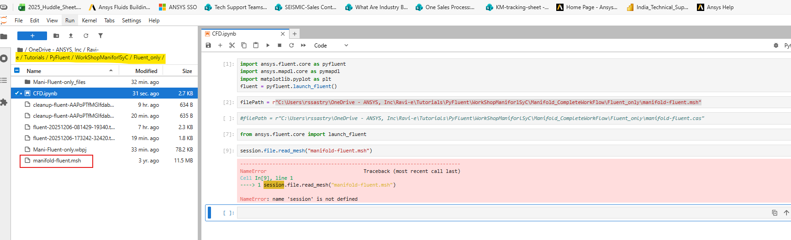This screenshot has width=791, height=240.
Task: Open the Help menu
Action: 154,21
